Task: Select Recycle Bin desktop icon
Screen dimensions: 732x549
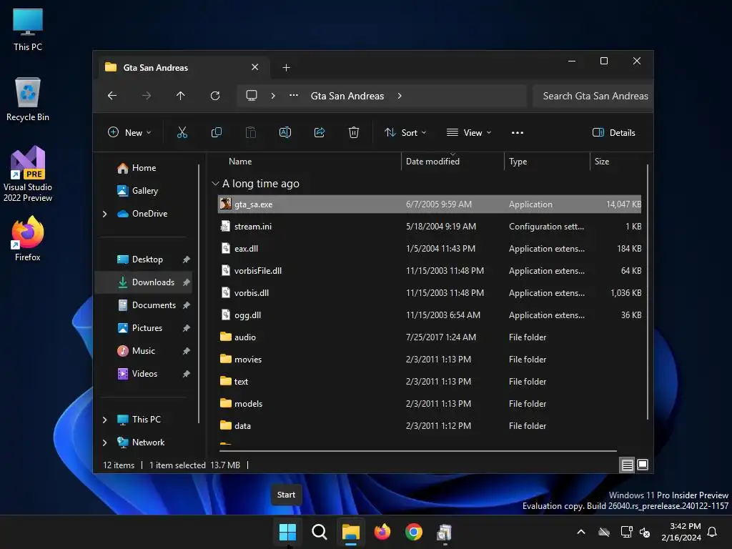Action: 28,99
